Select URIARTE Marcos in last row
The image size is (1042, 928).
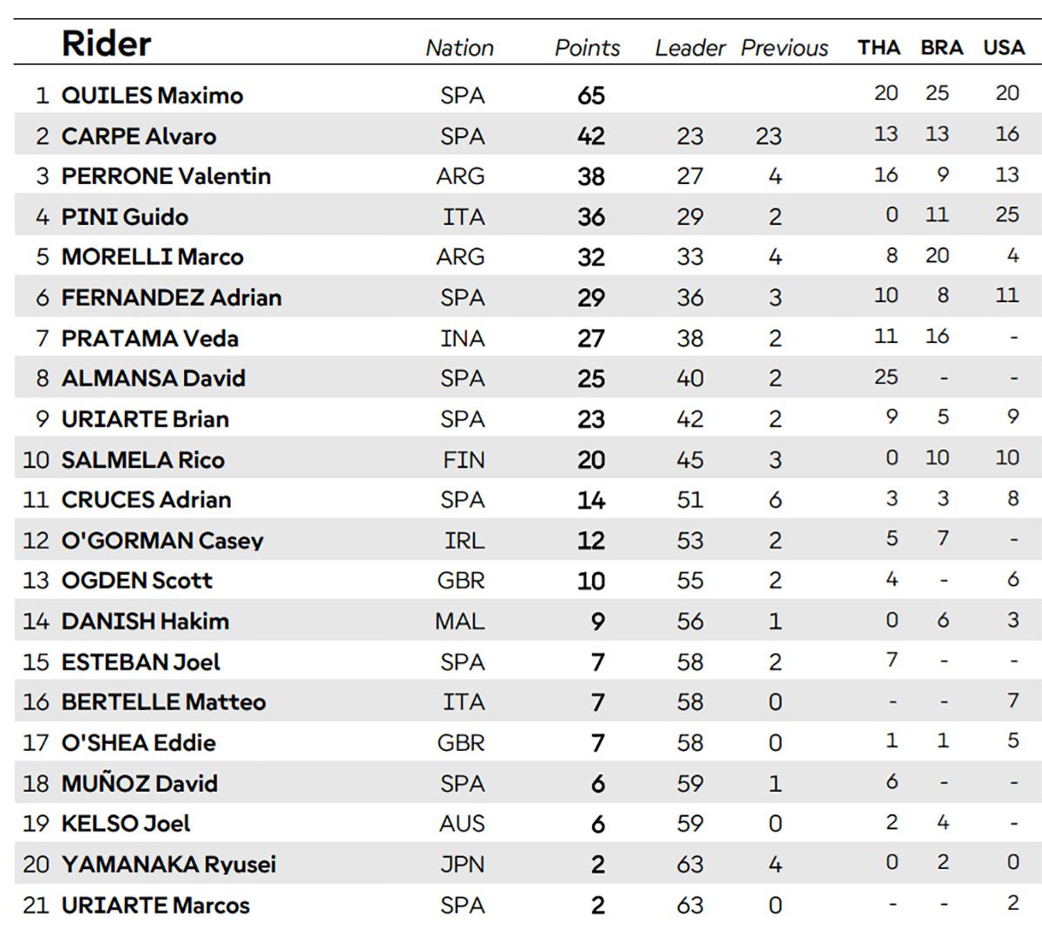coord(155,905)
